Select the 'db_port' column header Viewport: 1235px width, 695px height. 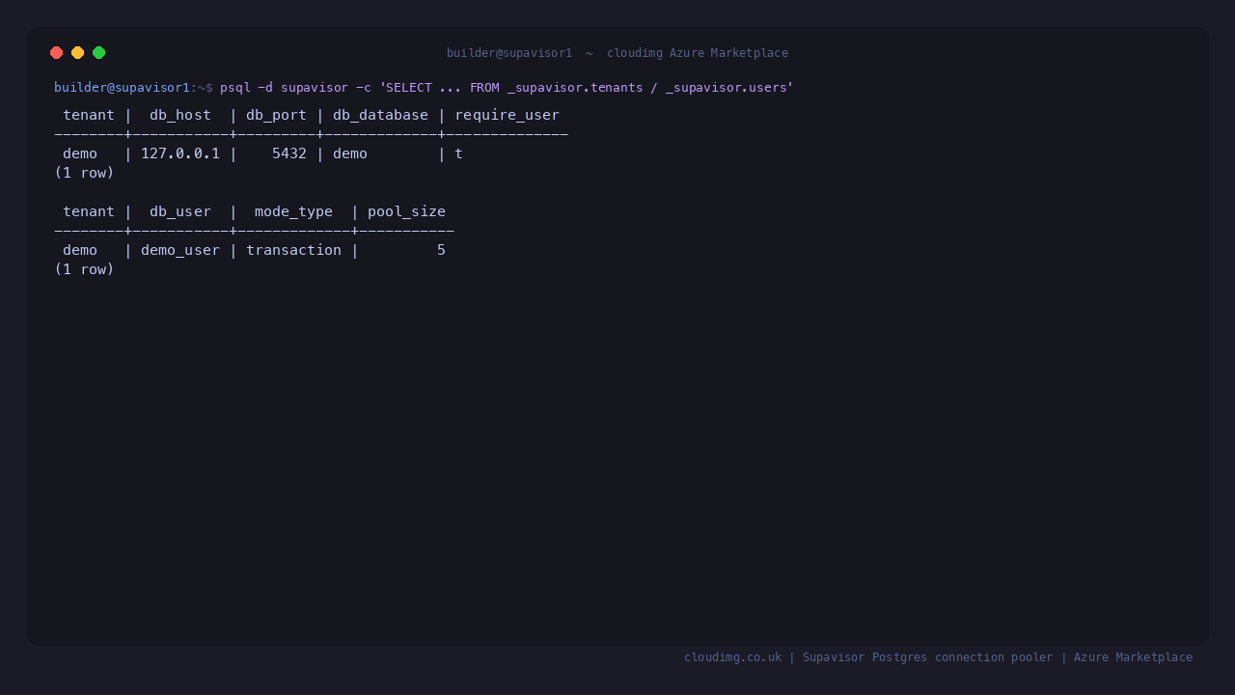click(x=277, y=115)
